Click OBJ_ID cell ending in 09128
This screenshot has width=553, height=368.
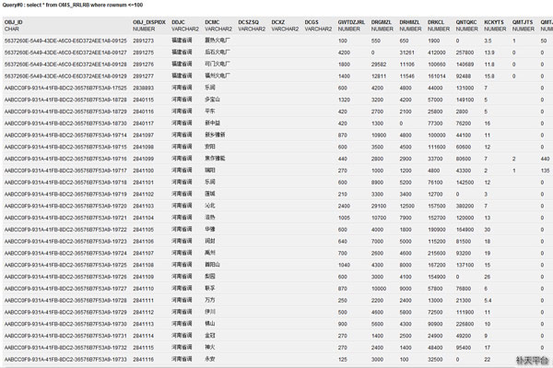(65, 65)
